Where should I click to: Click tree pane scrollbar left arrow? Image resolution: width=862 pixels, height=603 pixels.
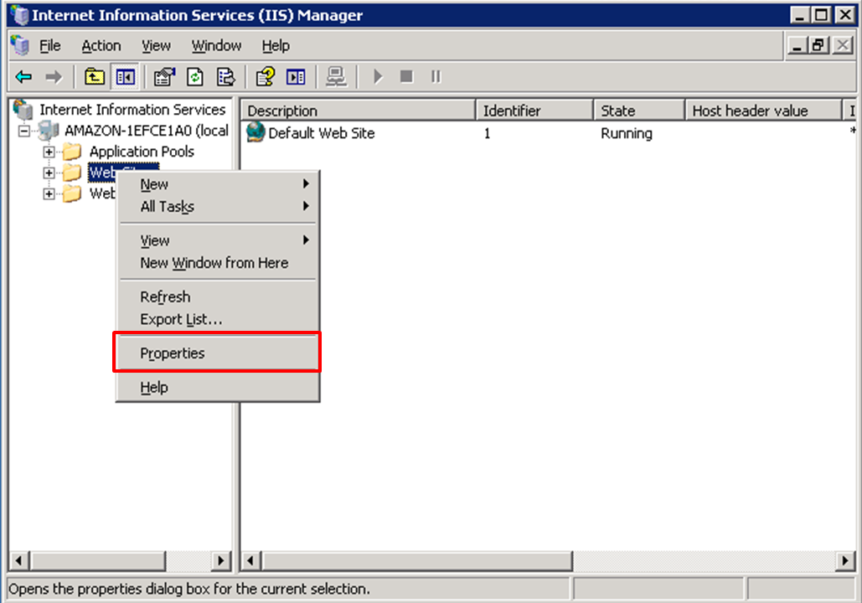click(x=19, y=560)
